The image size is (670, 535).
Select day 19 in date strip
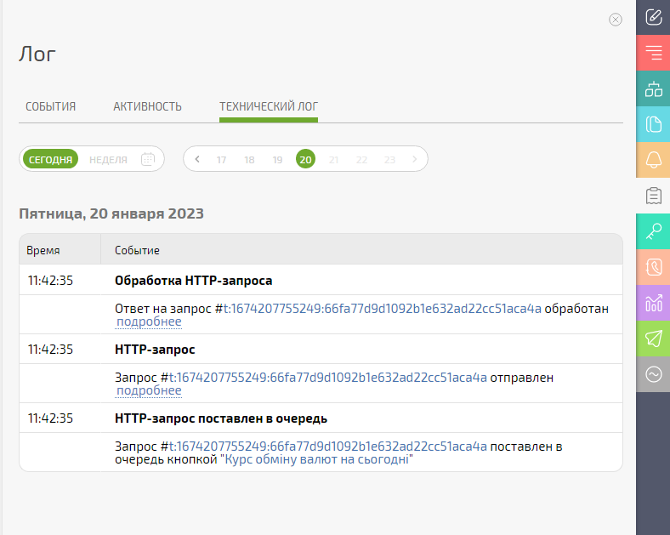[x=277, y=160]
